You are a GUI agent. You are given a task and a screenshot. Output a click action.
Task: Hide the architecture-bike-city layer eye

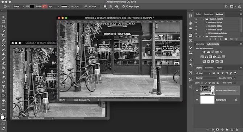tap(197, 90)
